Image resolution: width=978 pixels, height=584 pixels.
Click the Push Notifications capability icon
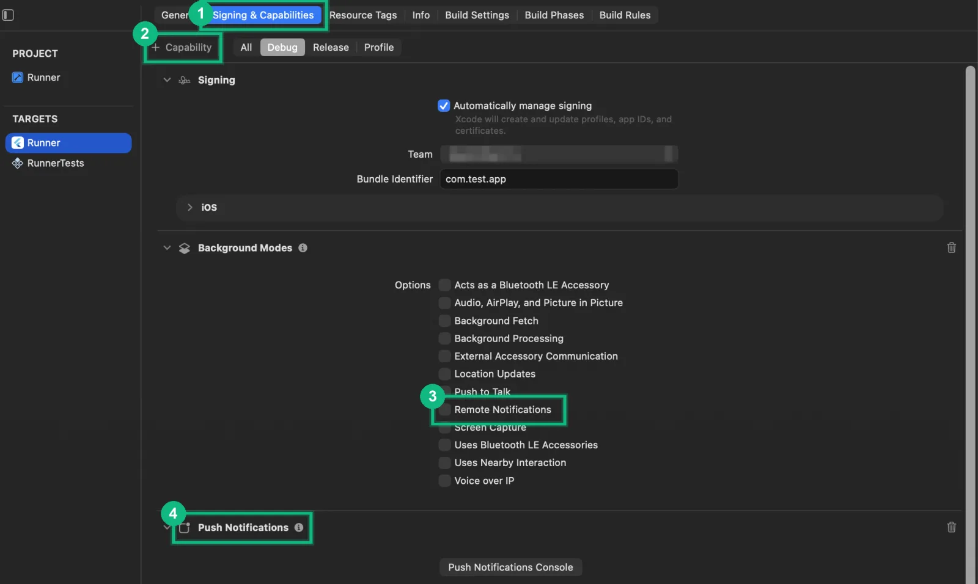pyautogui.click(x=184, y=527)
